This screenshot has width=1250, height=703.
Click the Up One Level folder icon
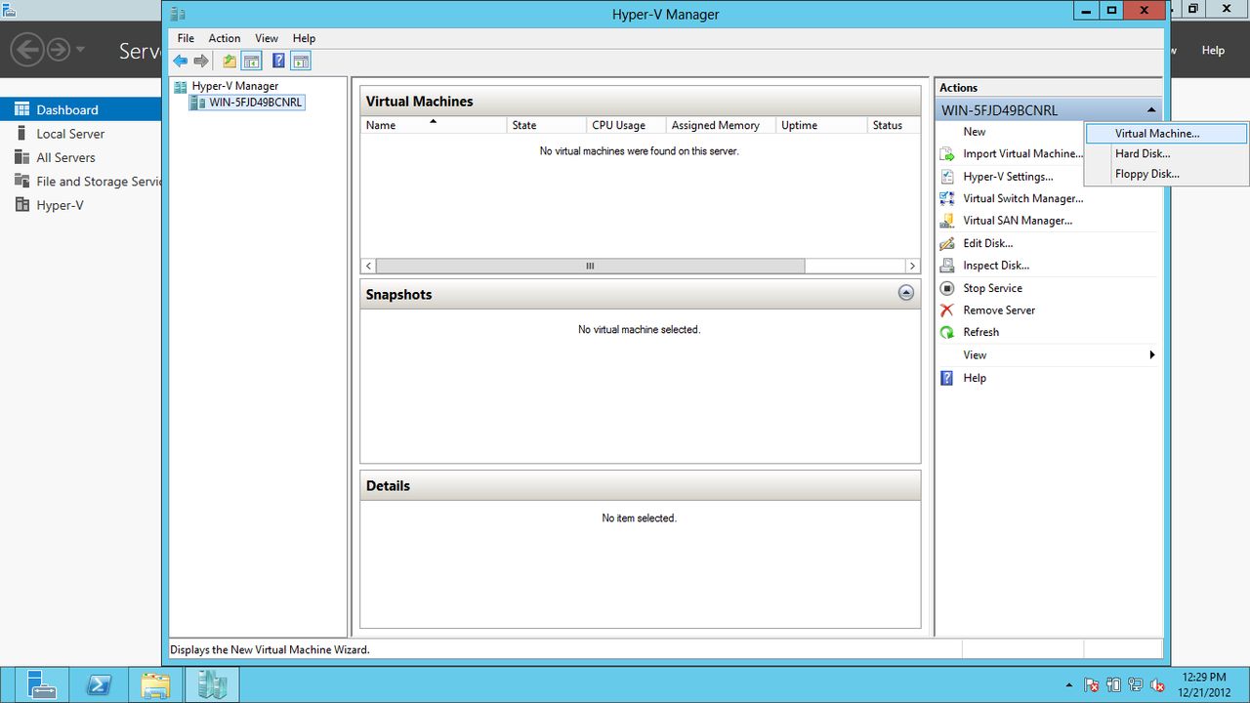[x=229, y=61]
